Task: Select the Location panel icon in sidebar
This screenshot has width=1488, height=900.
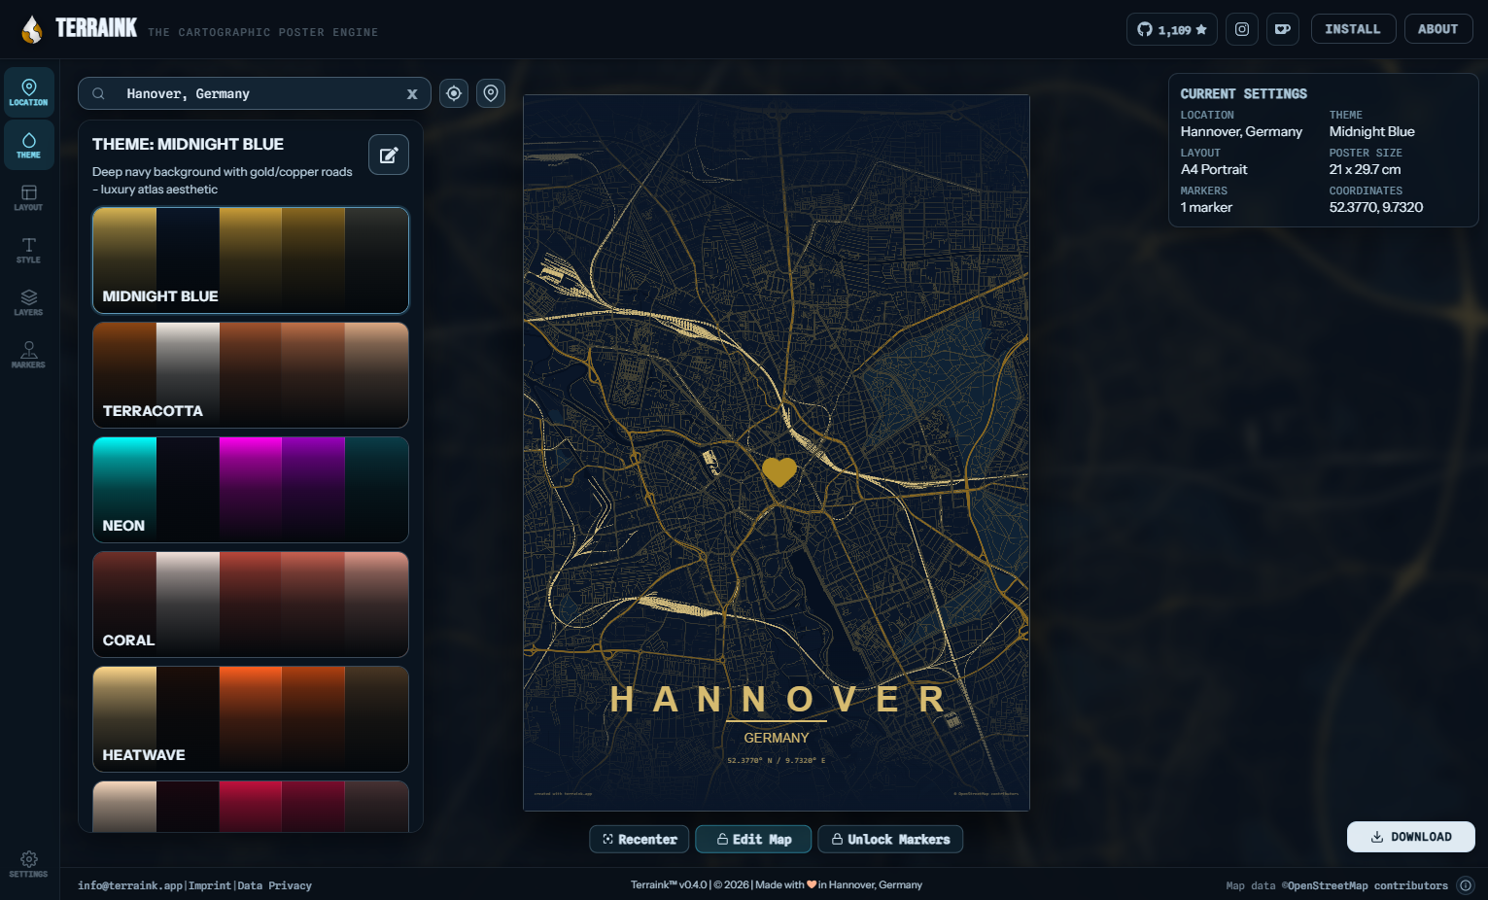Action: tap(28, 92)
